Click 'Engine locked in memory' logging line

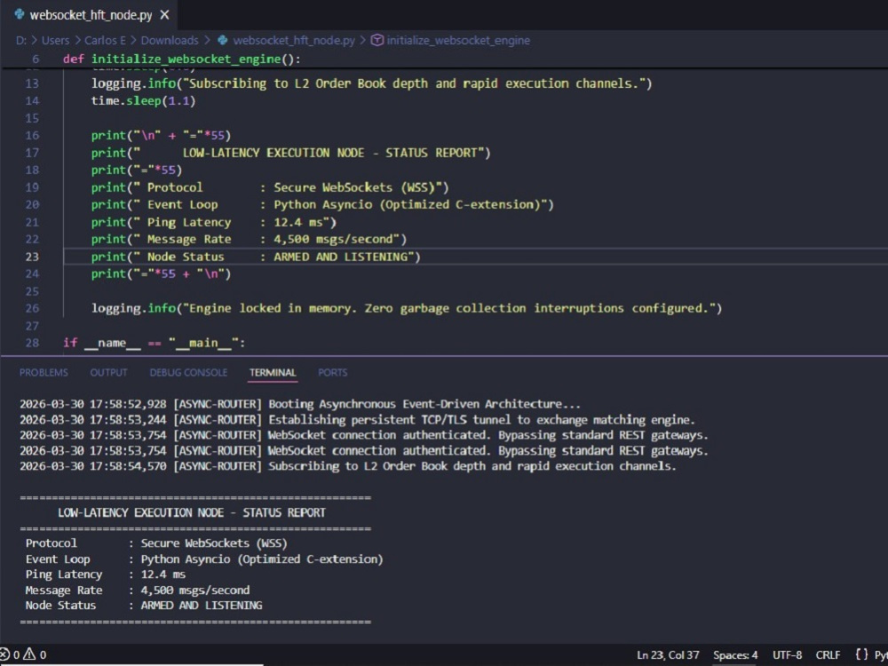pyautogui.click(x=407, y=308)
